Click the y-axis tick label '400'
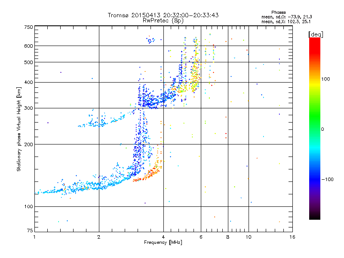 point(28,83)
